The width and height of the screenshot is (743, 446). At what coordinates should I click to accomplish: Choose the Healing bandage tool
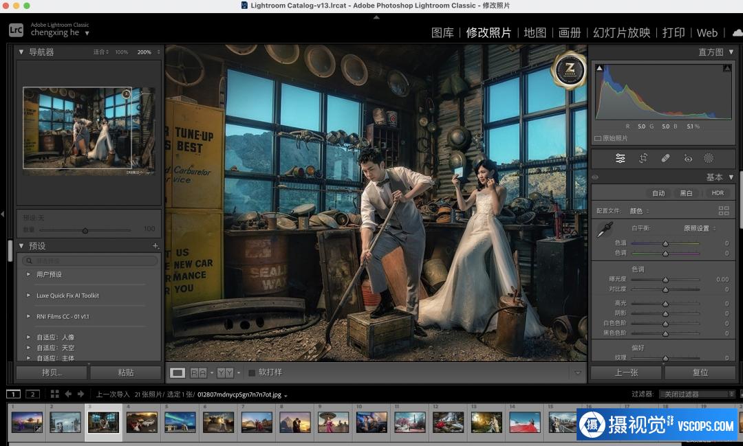(665, 159)
